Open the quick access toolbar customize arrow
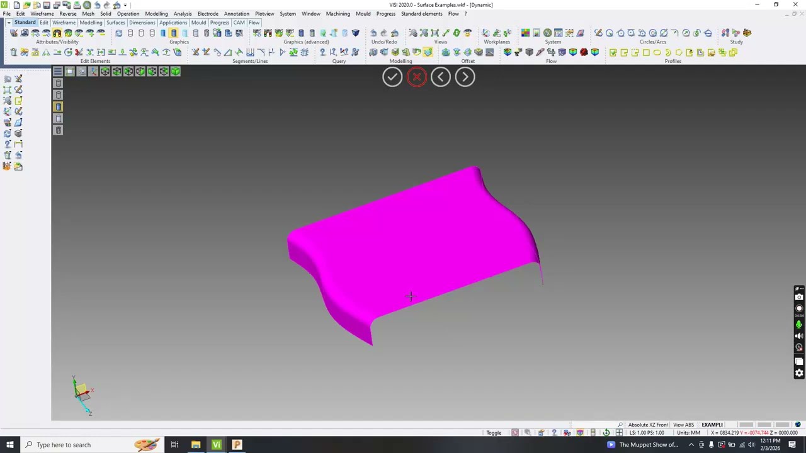Image resolution: width=806 pixels, height=453 pixels. point(125,5)
